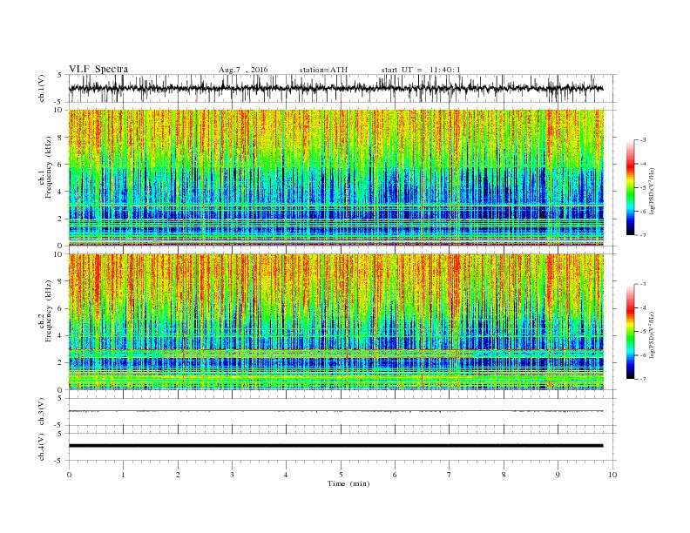Click the "-5" tick on ch.2 colorbar
This screenshot has width=690, height=533.
pyautogui.click(x=642, y=331)
